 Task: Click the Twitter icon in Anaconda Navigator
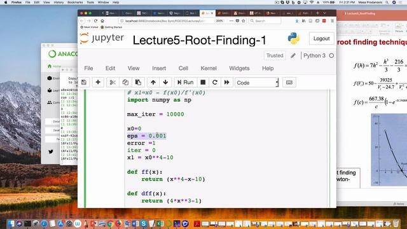coord(51,151)
